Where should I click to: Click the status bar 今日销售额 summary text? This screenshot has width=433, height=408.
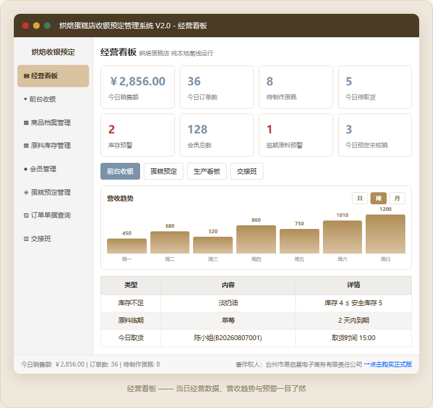90,364
